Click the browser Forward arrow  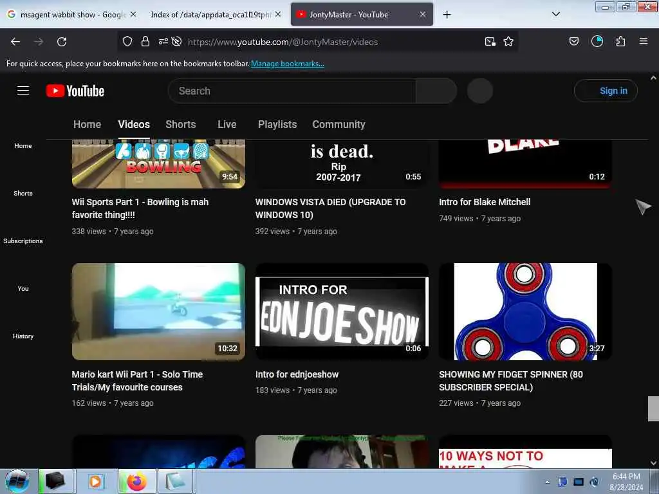click(x=39, y=42)
